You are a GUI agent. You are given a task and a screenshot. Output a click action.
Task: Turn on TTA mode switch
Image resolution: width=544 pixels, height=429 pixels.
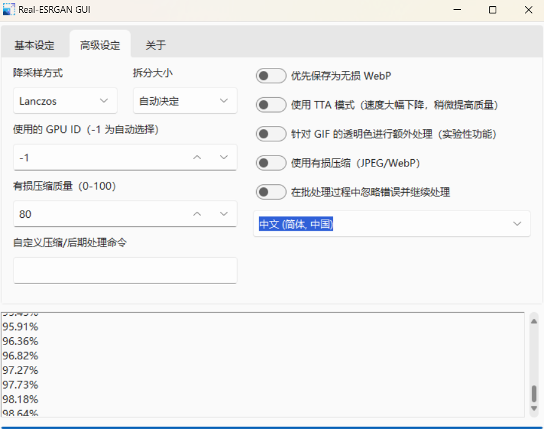(x=271, y=105)
